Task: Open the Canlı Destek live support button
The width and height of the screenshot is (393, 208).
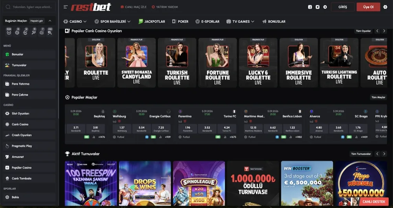Action: (374, 201)
